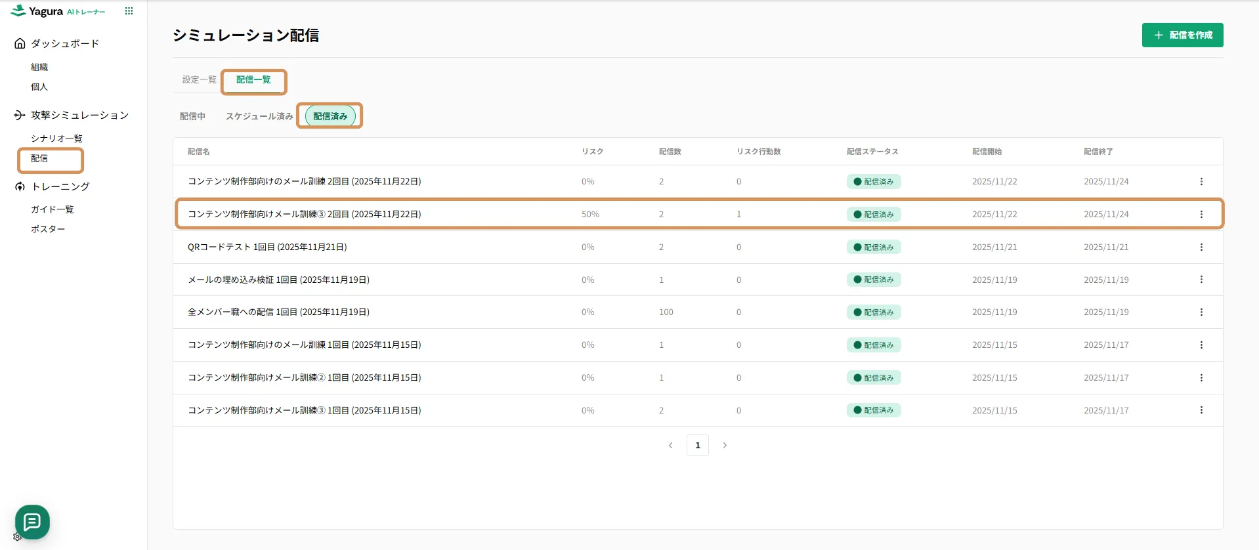Open the chat support widget
Screen dimensions: 1259x550
(32, 522)
